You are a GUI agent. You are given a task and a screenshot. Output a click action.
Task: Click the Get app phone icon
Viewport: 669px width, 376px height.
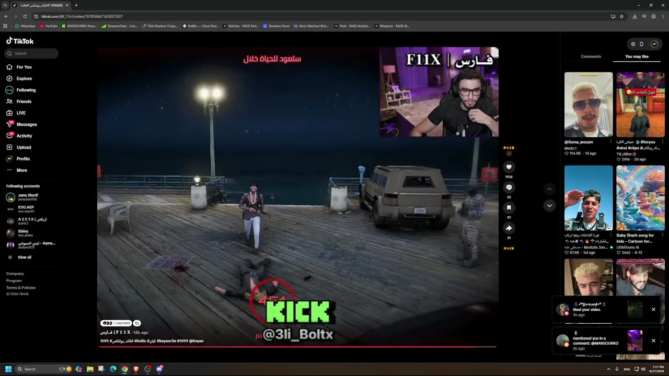[642, 44]
